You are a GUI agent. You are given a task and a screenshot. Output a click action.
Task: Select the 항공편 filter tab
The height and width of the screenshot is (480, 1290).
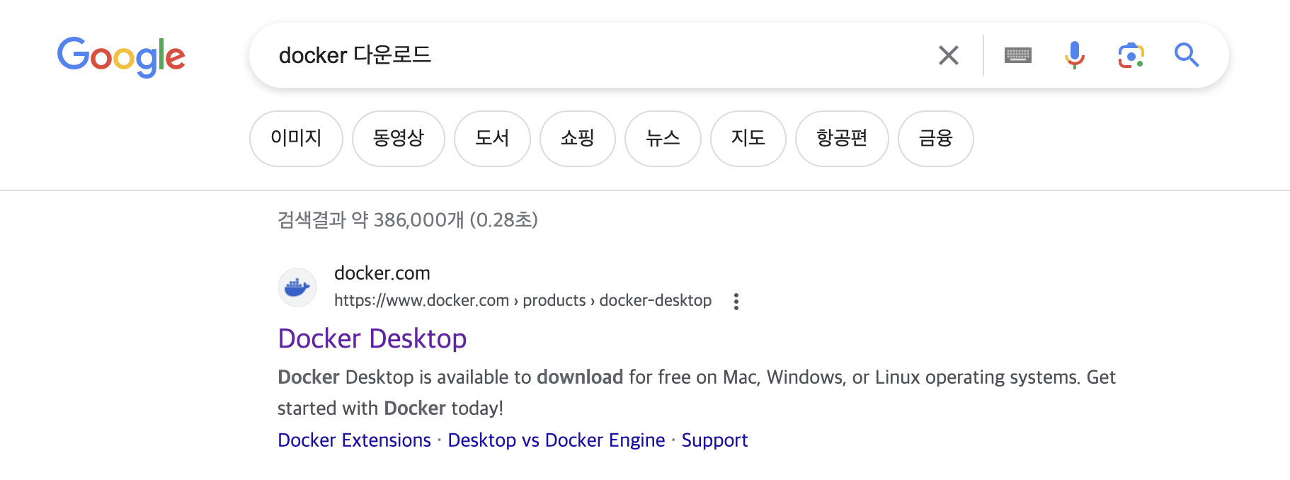click(x=842, y=139)
